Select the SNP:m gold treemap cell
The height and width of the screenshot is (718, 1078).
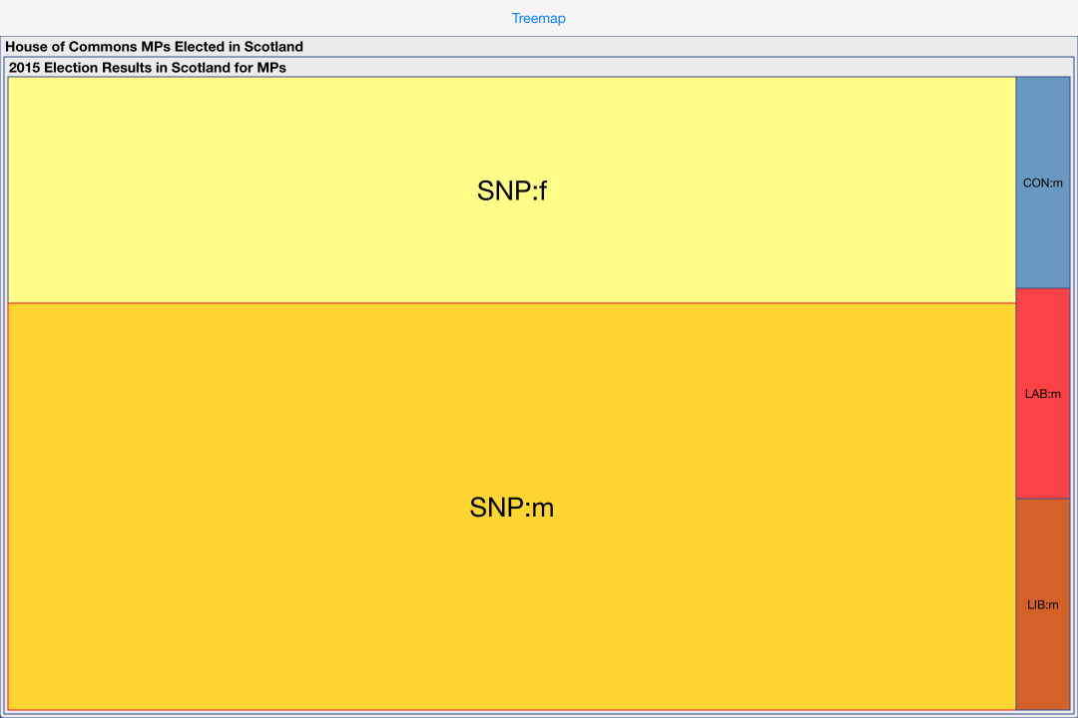pyautogui.click(x=511, y=507)
